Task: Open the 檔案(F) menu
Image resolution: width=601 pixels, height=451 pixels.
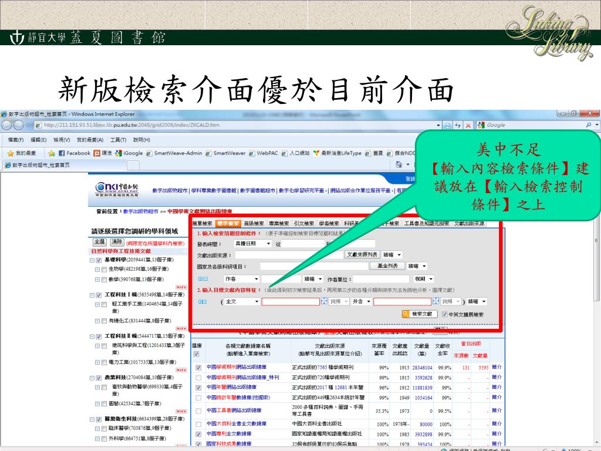Action: pos(16,140)
